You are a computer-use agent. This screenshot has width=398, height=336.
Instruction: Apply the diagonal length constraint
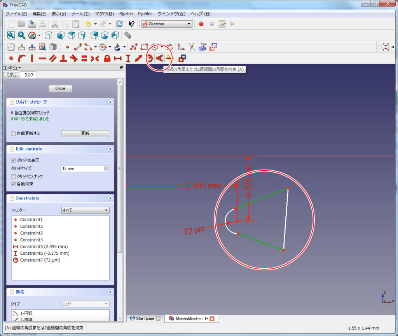pyautogui.click(x=138, y=58)
